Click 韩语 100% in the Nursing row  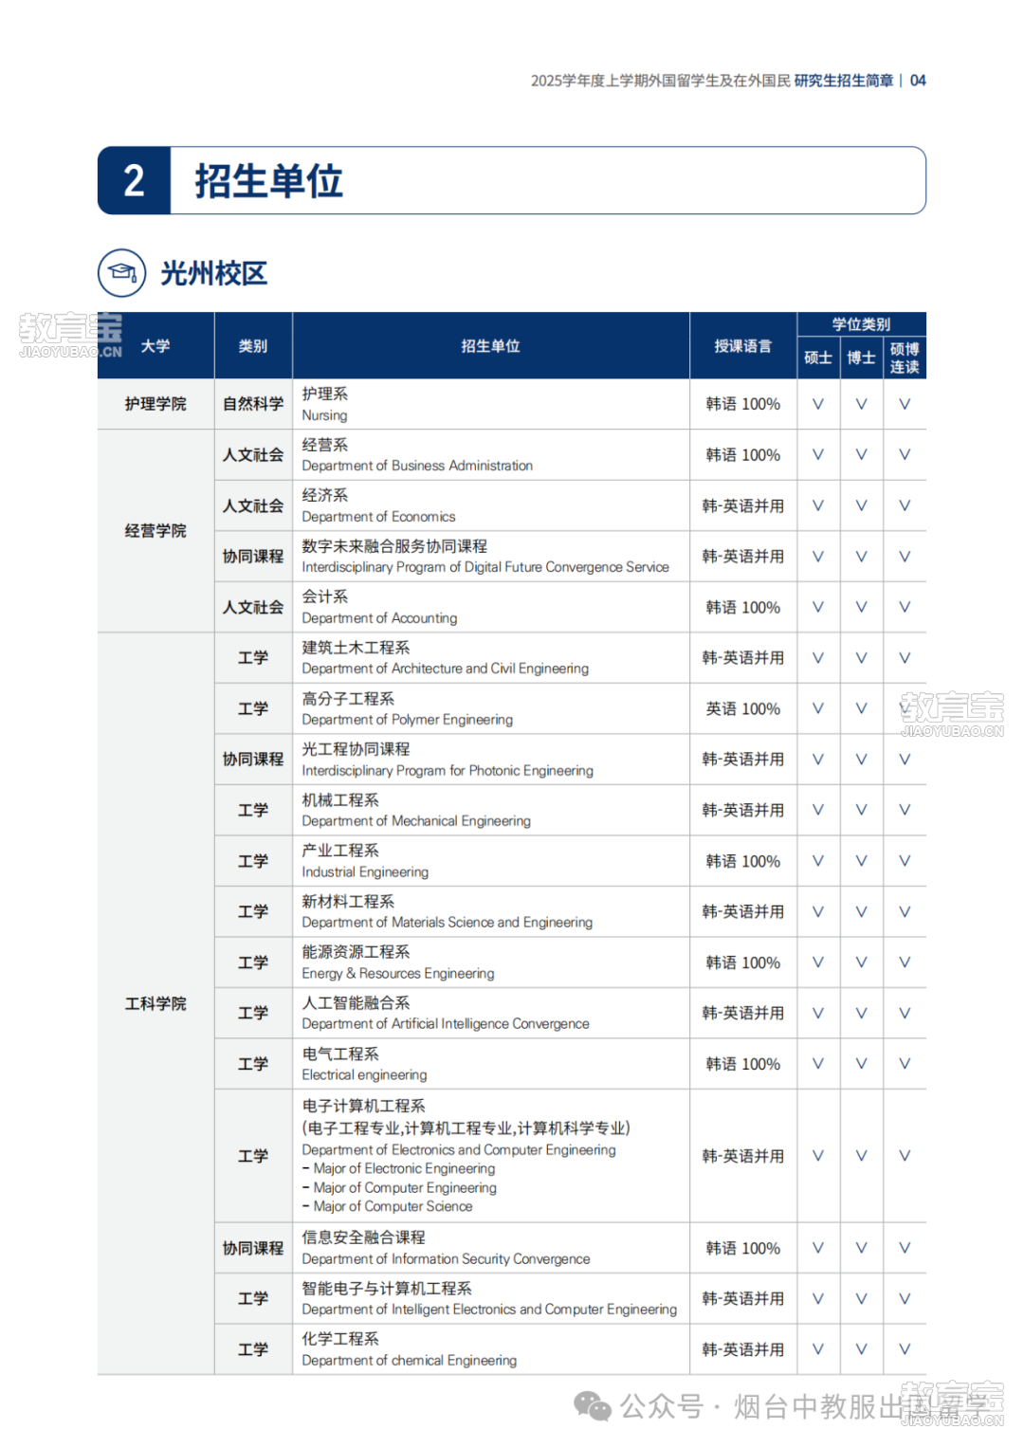pos(743,404)
